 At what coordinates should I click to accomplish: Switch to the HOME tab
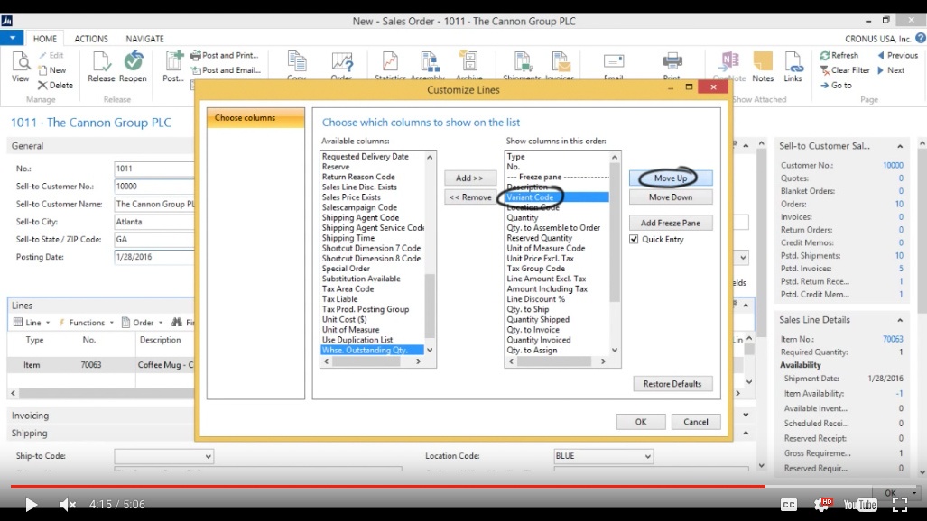coord(45,39)
